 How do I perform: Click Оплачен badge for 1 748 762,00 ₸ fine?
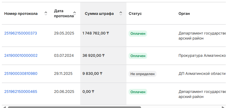[x=138, y=33]
